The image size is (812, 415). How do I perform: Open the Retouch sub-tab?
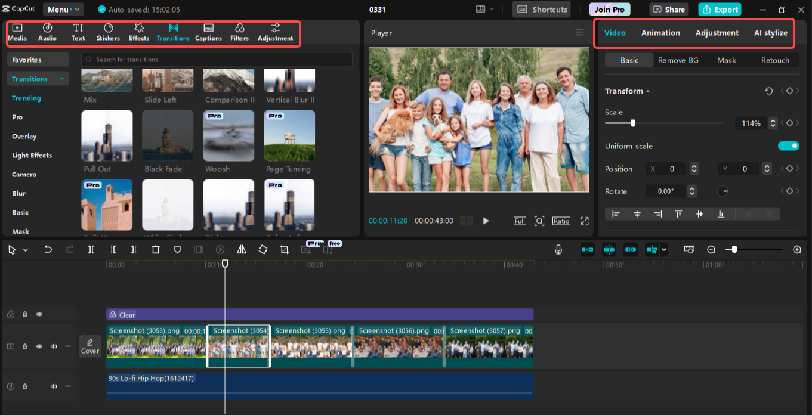[775, 60]
